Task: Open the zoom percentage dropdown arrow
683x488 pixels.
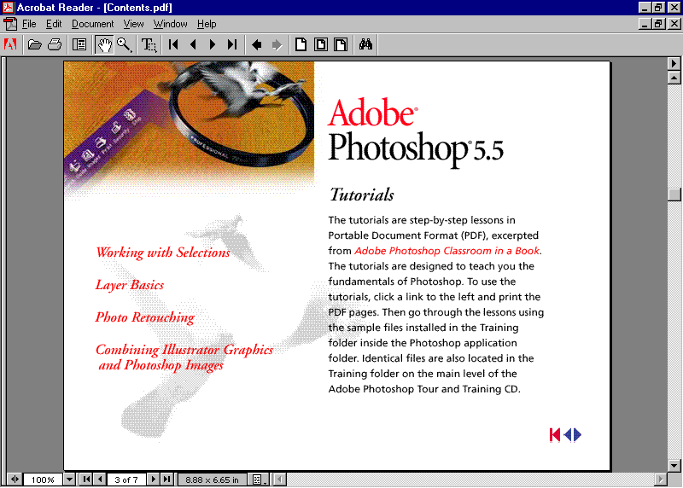Action: tap(70, 479)
